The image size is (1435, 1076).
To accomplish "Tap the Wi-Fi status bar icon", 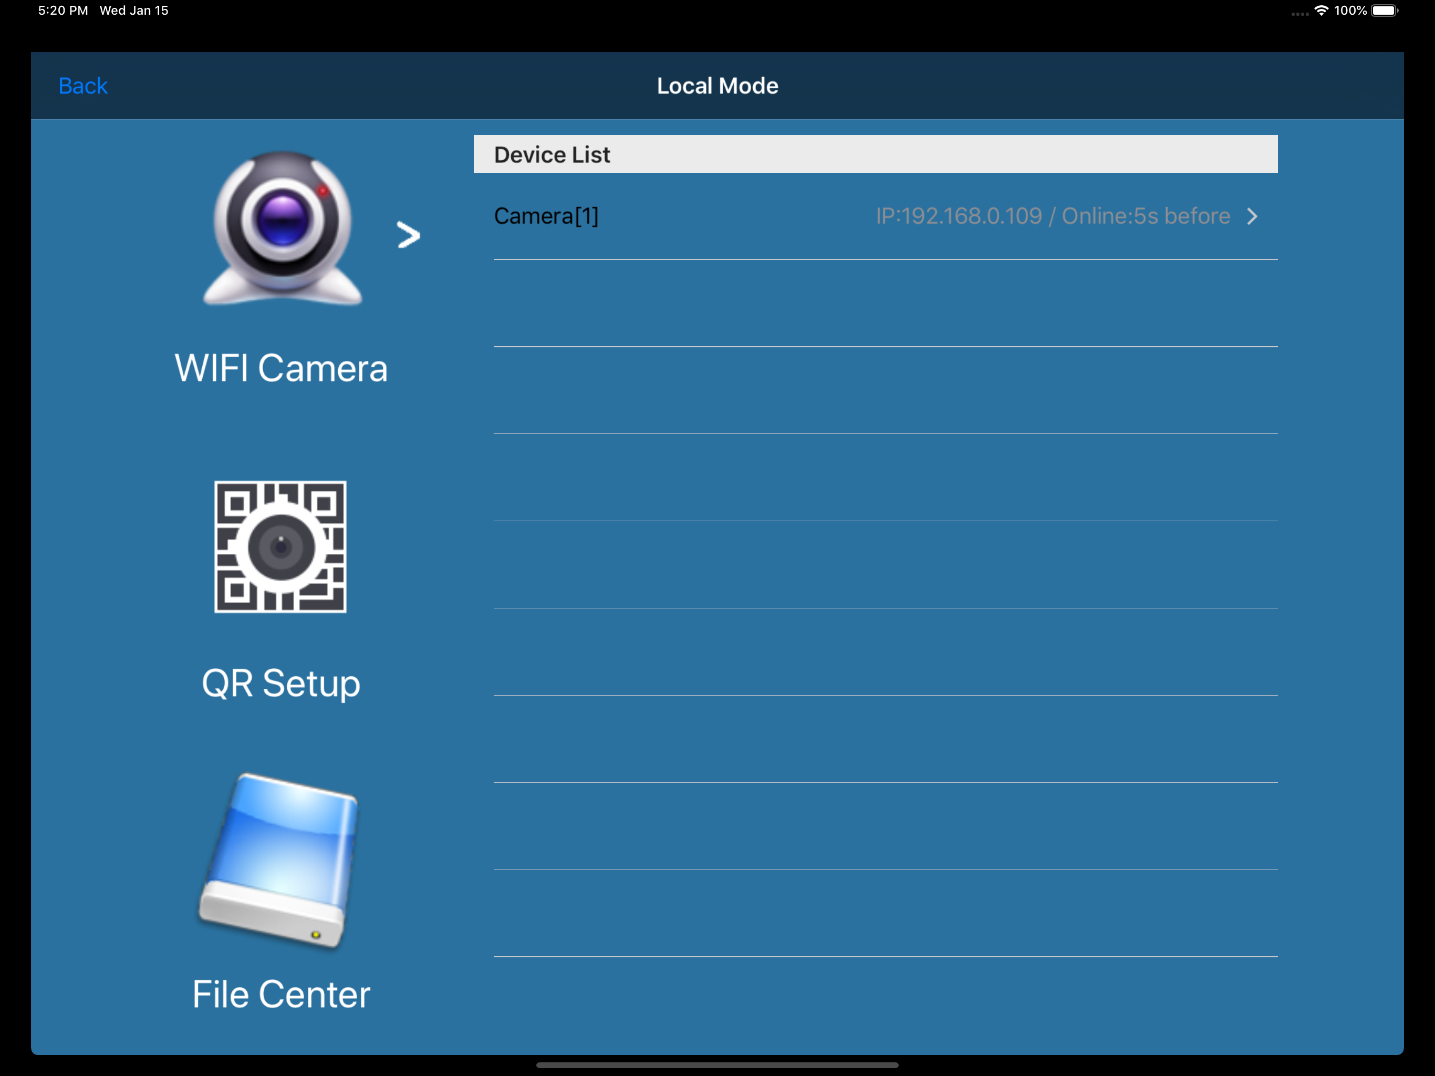I will 1321,11.
